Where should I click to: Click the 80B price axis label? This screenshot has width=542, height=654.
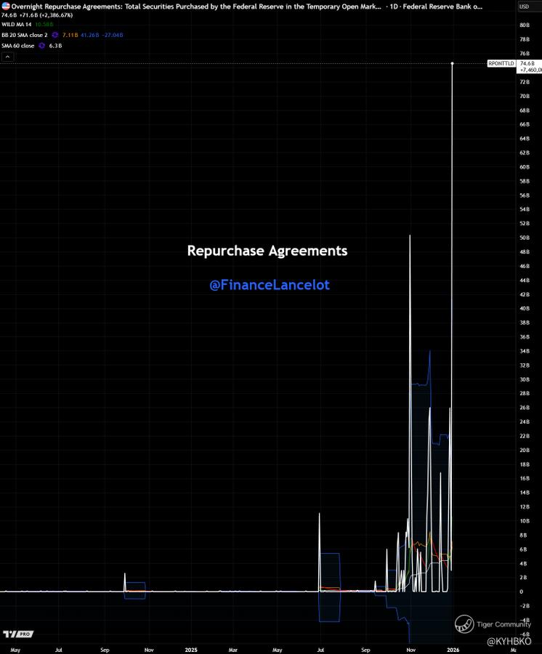525,25
